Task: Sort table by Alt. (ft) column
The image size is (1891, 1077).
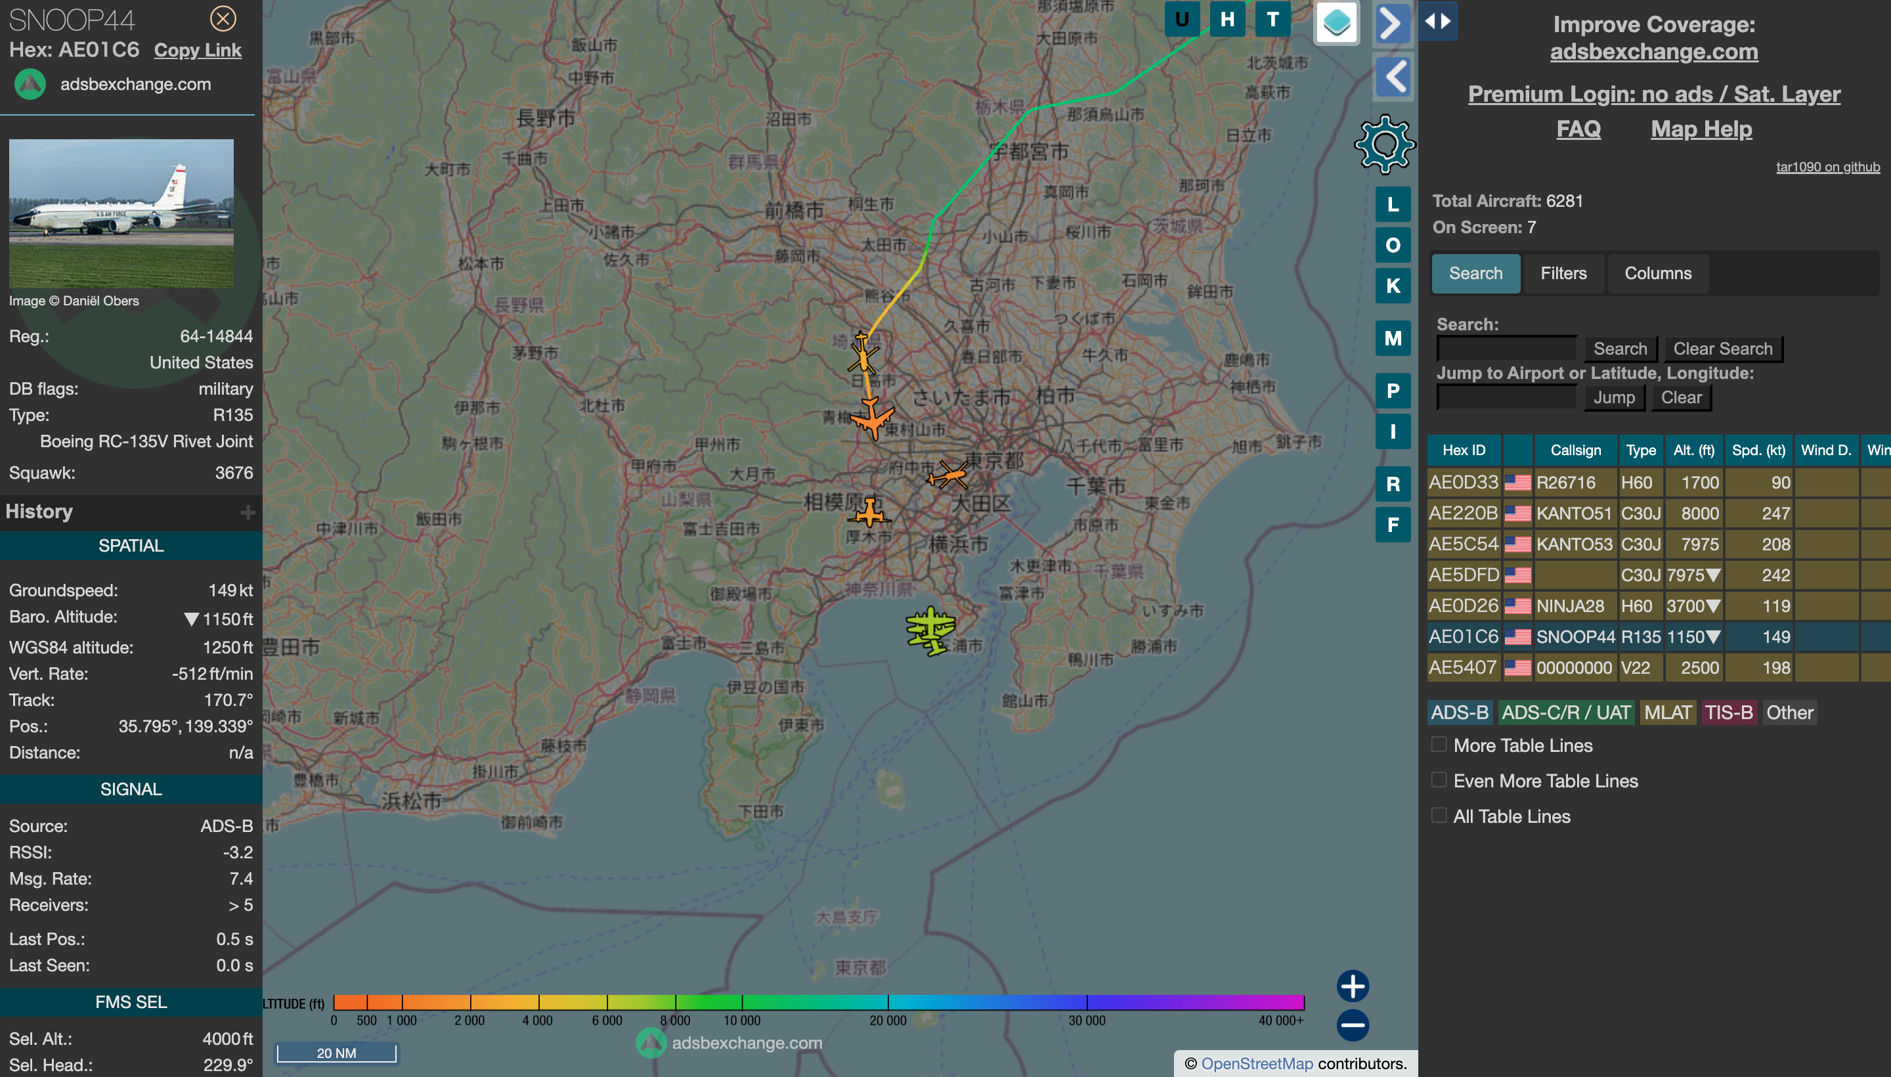Action: pos(1693,451)
